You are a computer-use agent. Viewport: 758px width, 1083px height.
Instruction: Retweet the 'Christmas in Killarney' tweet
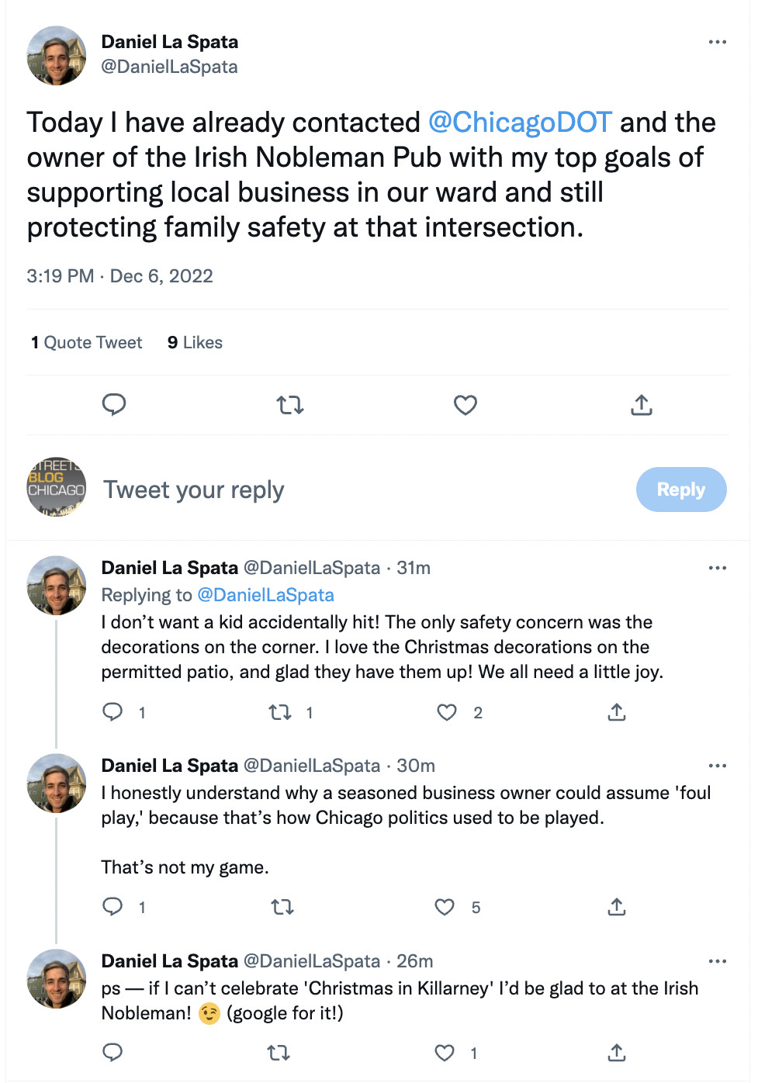pyautogui.click(x=279, y=1053)
